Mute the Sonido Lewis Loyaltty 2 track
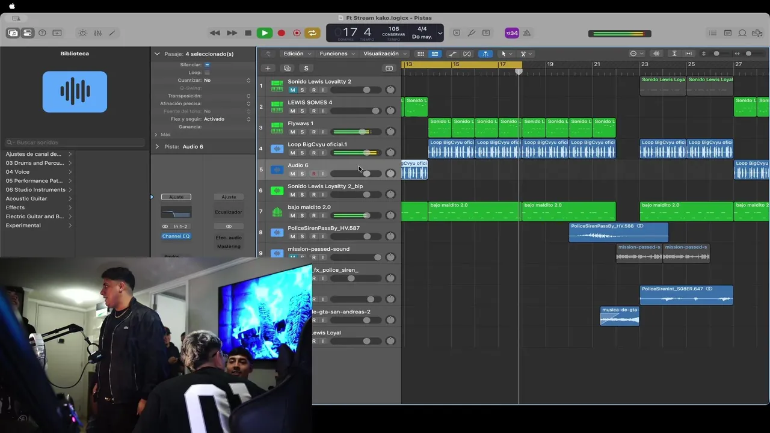770x433 pixels. tap(292, 90)
